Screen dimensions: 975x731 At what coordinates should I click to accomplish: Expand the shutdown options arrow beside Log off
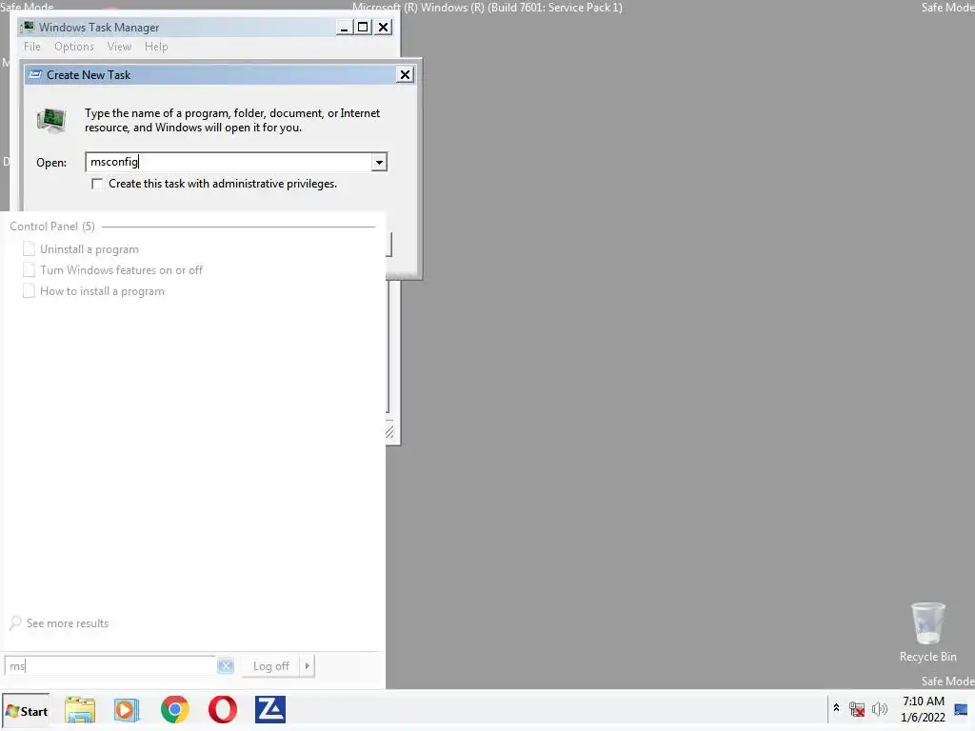pyautogui.click(x=308, y=666)
